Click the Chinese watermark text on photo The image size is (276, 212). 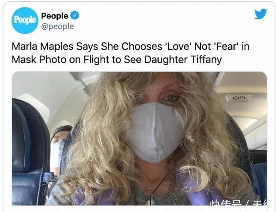(238, 203)
